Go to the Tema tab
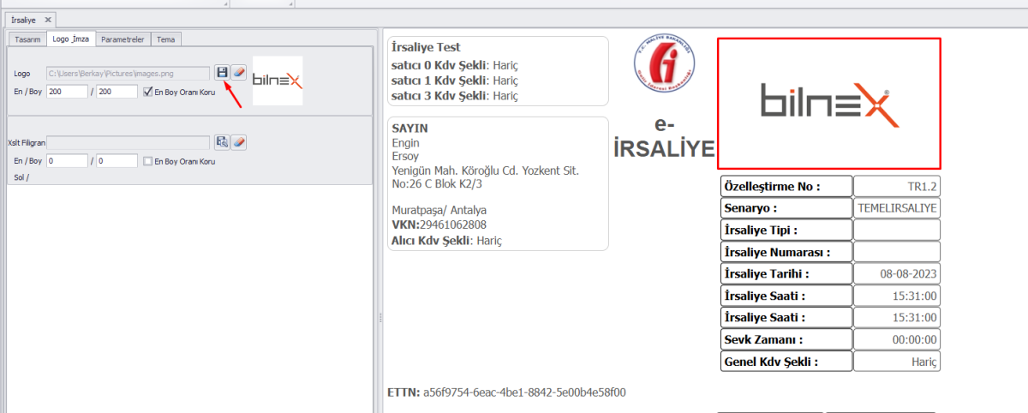 coord(167,39)
